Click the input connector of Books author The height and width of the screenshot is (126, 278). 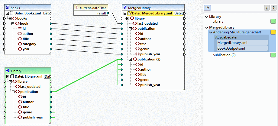[5, 34]
